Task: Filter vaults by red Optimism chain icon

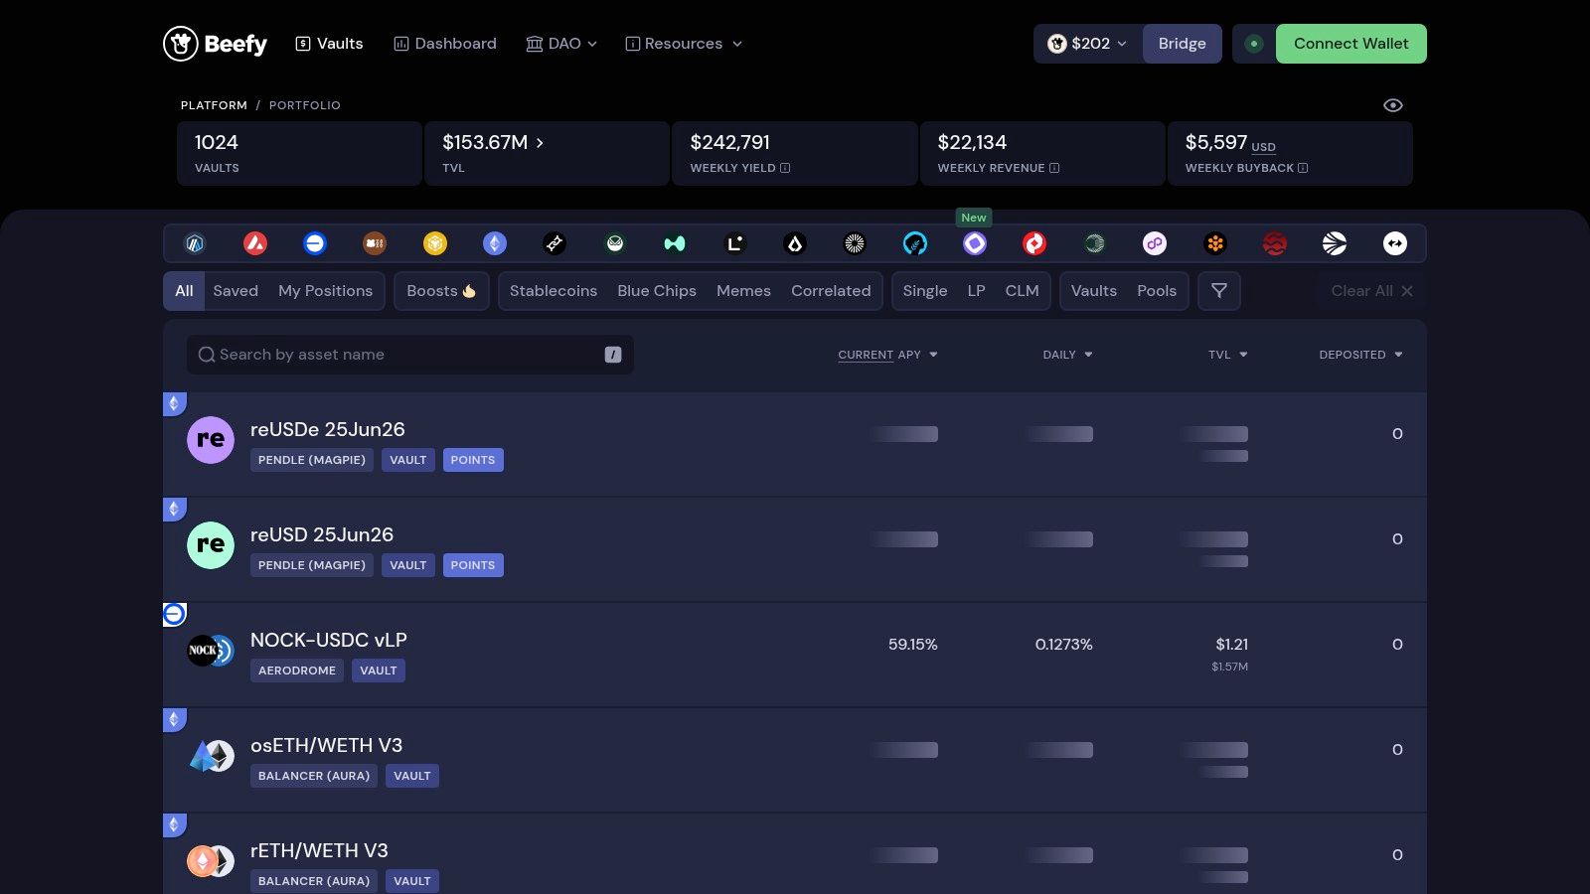Action: pyautogui.click(x=1034, y=243)
